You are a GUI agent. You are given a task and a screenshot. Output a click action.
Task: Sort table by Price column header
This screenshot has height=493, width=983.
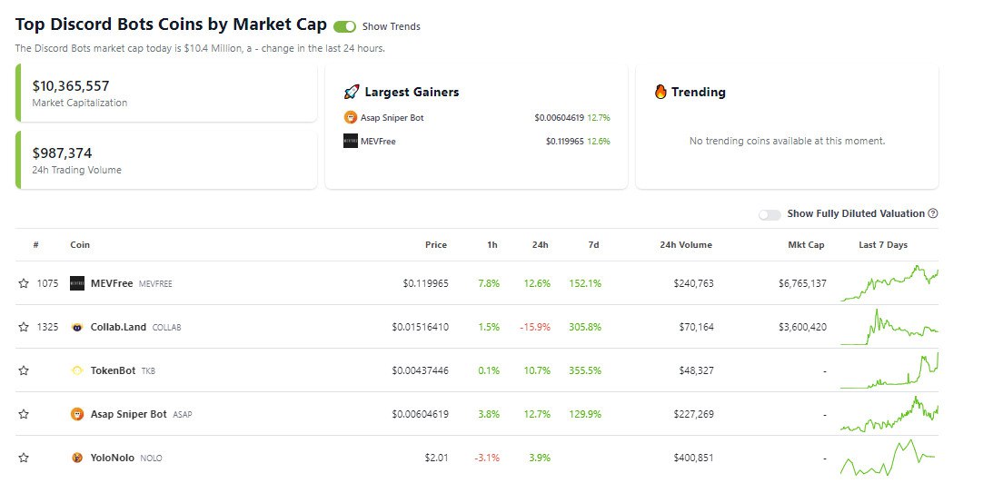tap(436, 245)
